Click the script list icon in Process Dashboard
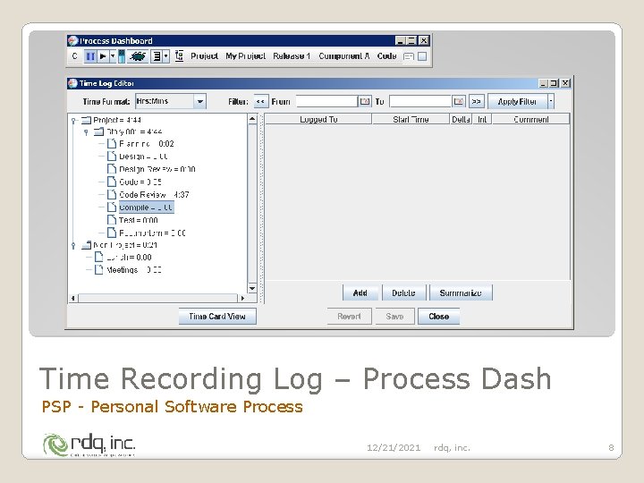Screen dimensions: 644x483 tap(157, 56)
